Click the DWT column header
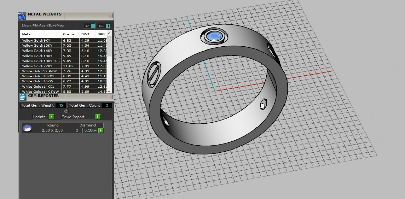This screenshot has width=405, height=199. coord(85,34)
